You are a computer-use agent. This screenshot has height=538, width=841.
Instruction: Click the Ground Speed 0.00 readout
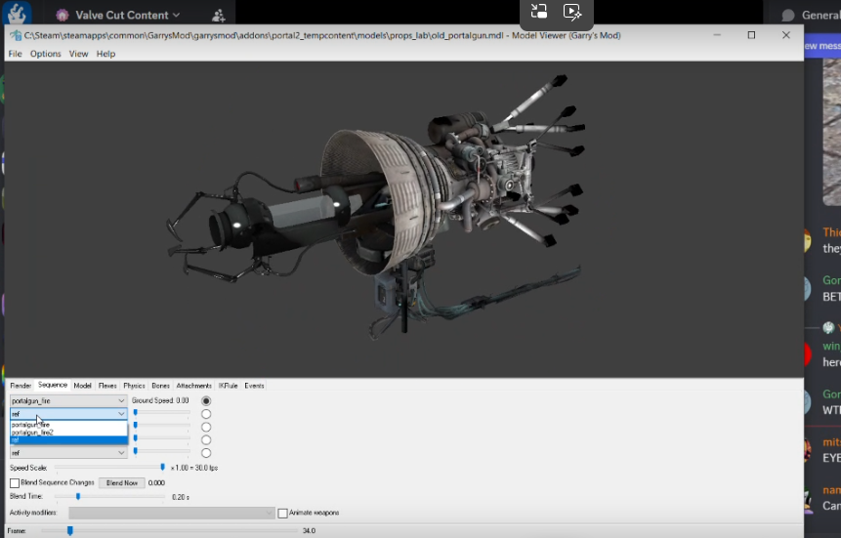coord(160,400)
